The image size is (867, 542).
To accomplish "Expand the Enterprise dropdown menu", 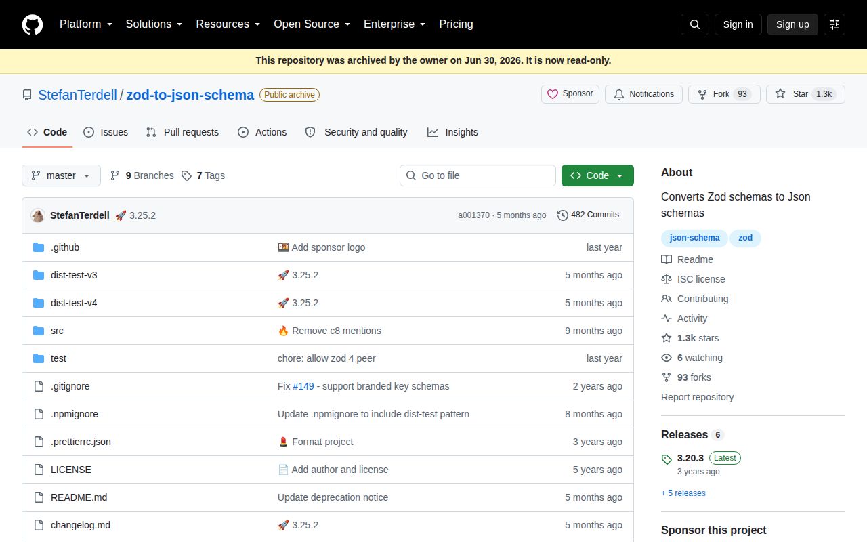I will tap(395, 24).
